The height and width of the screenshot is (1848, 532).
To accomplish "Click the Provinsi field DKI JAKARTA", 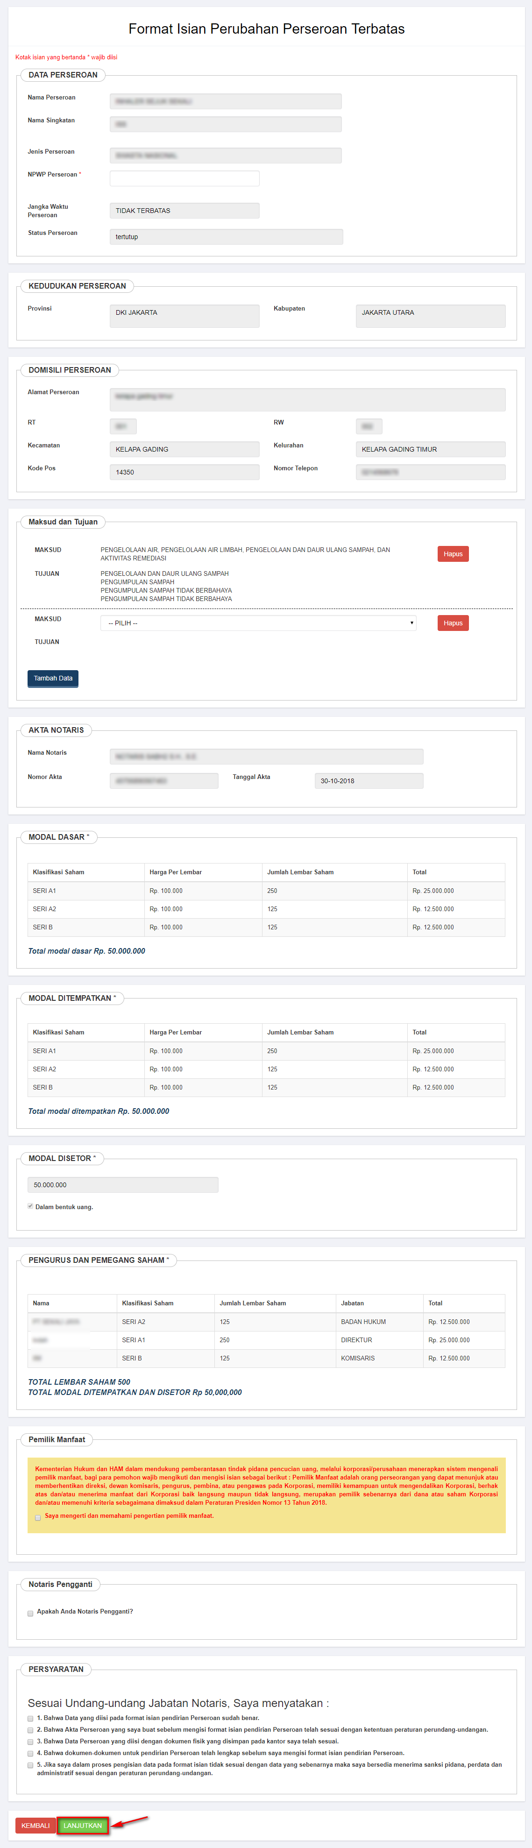I will [184, 316].
